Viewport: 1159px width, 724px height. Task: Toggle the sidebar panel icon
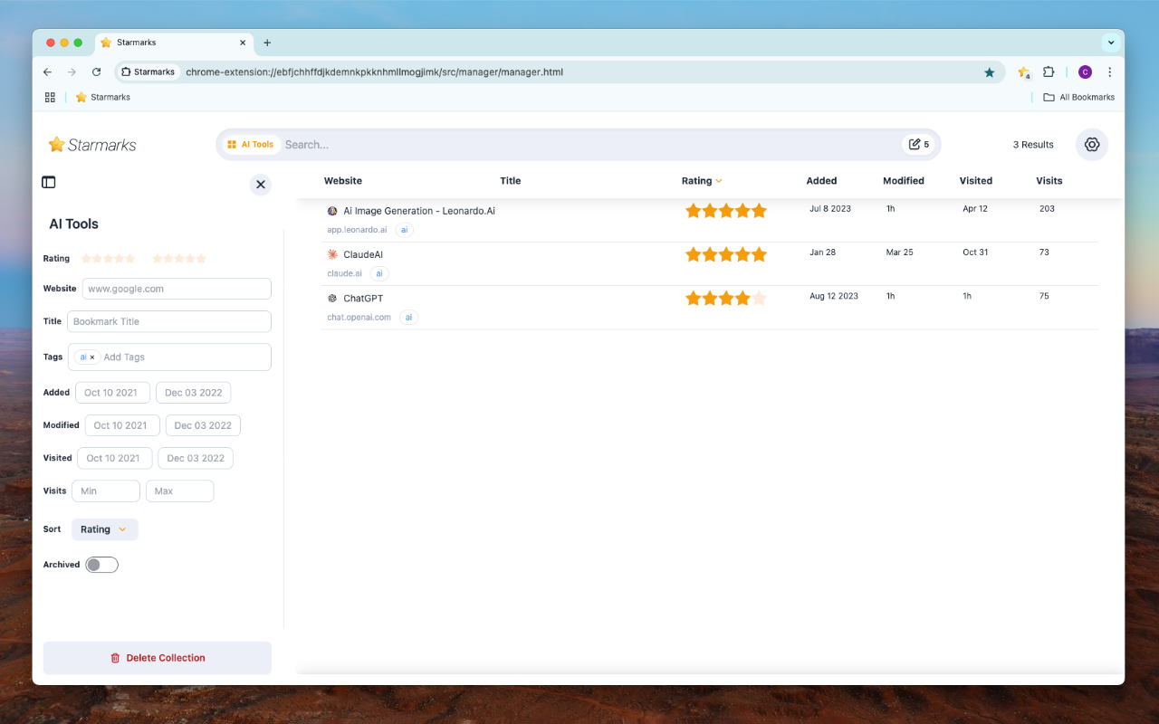49,182
